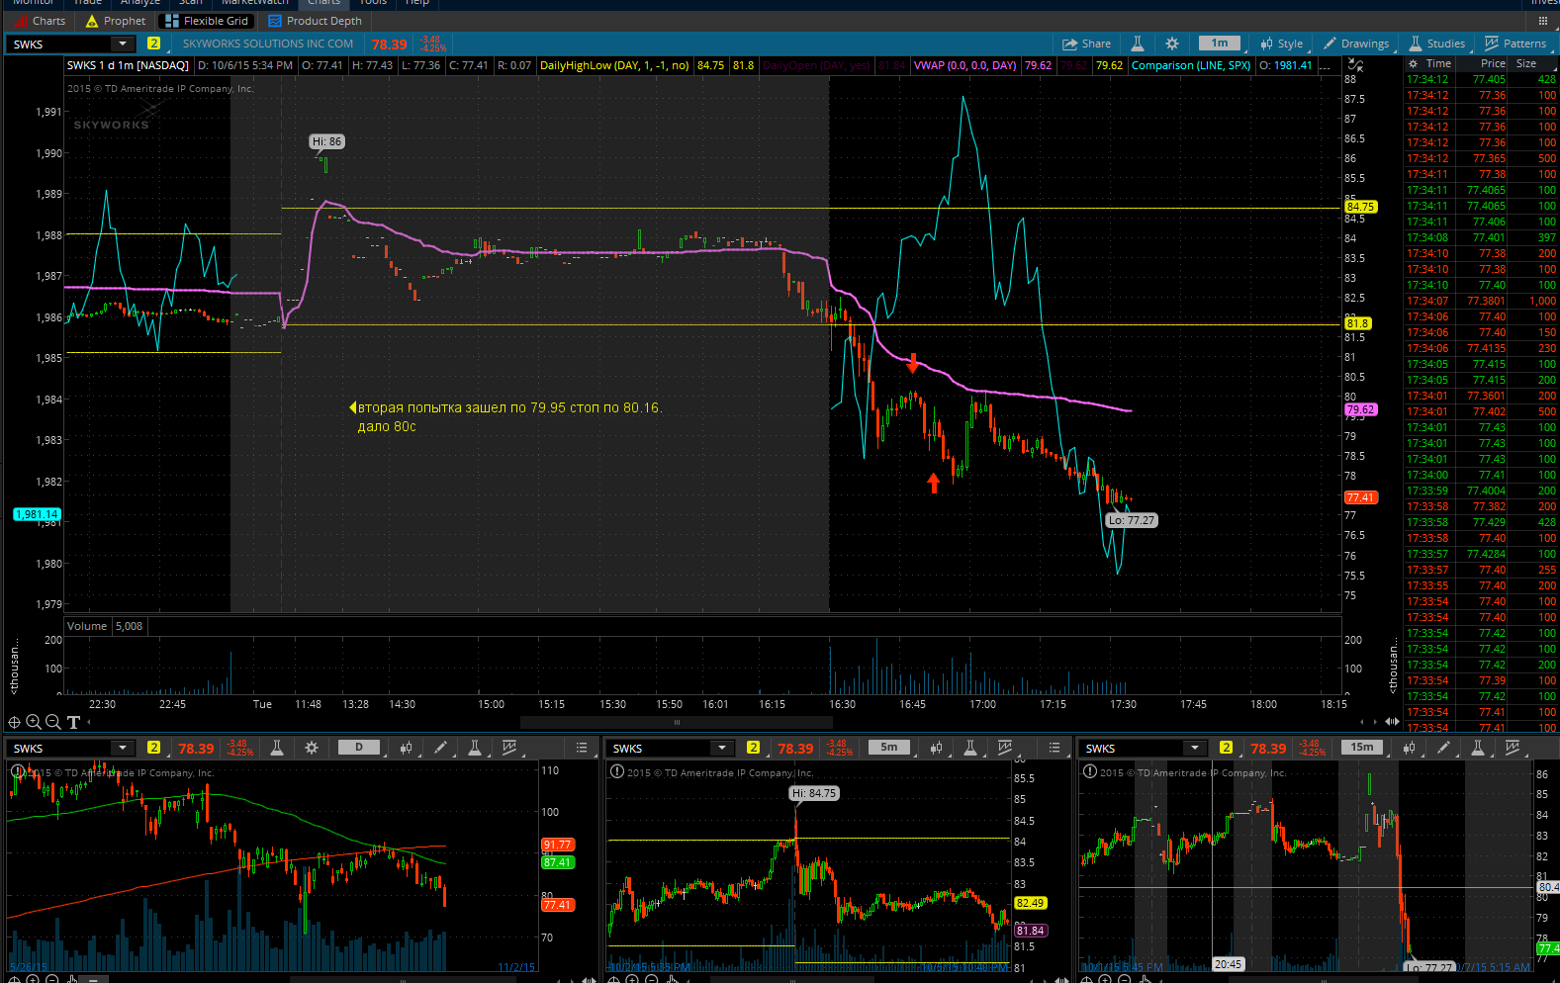Open the 5m chart hamburger menu

click(1055, 748)
